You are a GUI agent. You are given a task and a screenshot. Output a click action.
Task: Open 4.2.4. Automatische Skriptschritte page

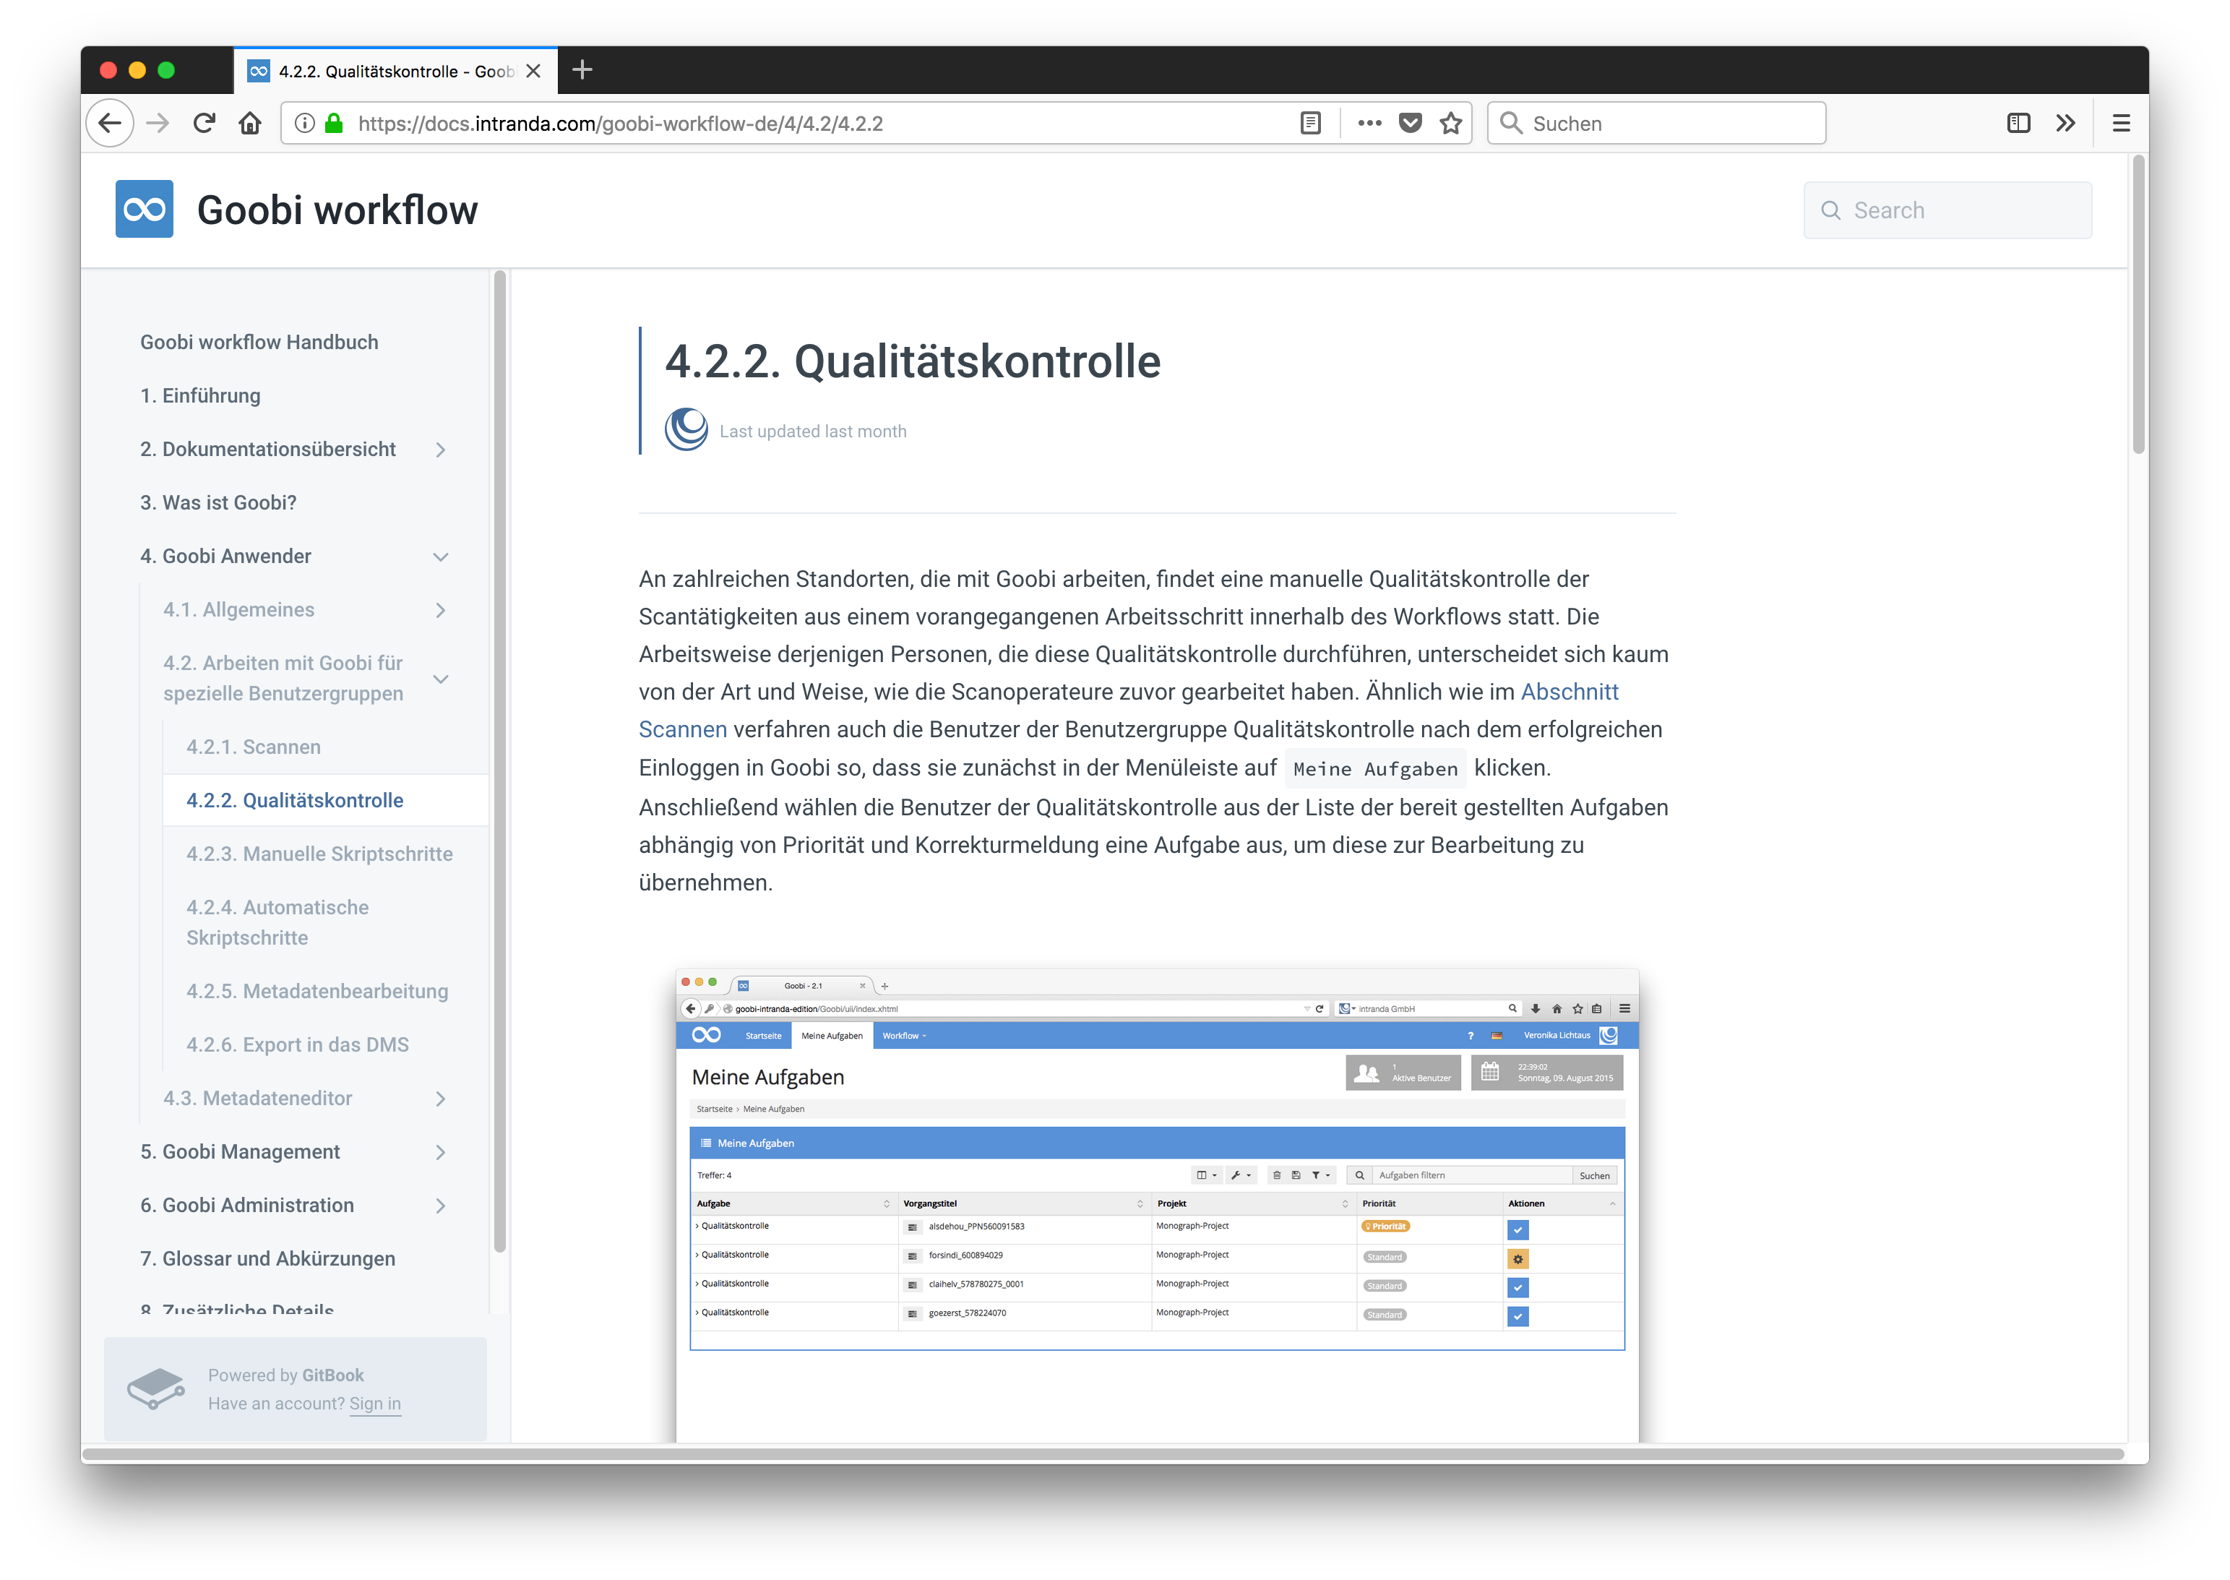277,922
